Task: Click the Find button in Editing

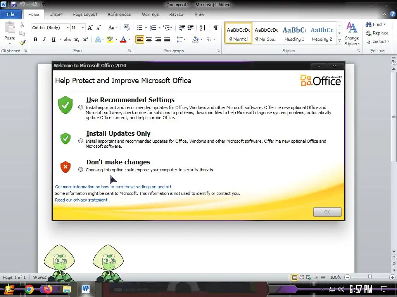Action: point(375,24)
